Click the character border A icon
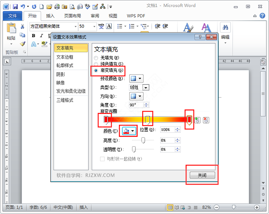Screen dimensions: 269x214 109,26
